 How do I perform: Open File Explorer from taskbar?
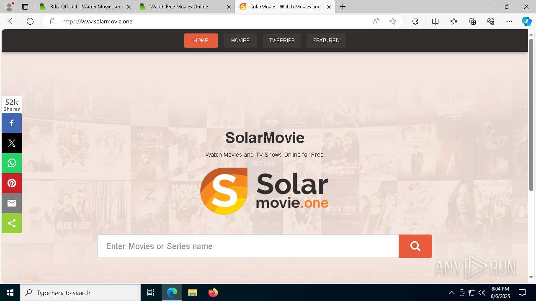(192, 293)
